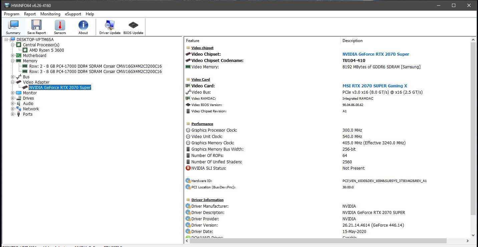
Task: Select the PCI Location row
Action: [x=327, y=187]
